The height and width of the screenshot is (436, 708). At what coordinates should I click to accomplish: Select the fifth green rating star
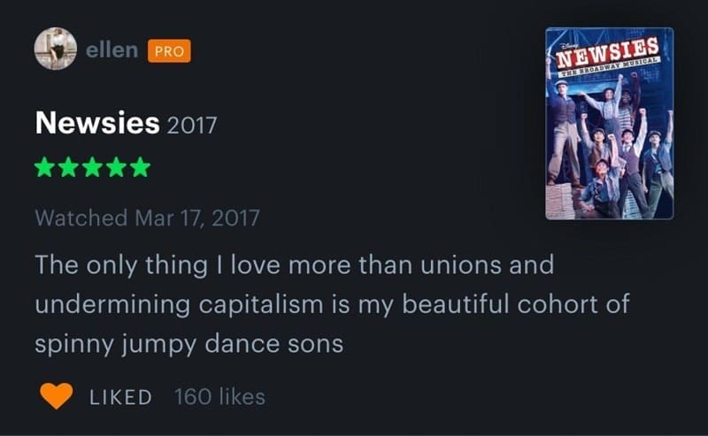pyautogui.click(x=140, y=168)
